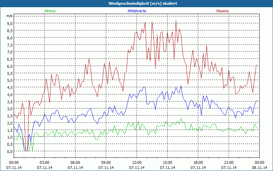Click the 06:00 time axis label
The width and height of the screenshot is (273, 171).
[75, 163]
